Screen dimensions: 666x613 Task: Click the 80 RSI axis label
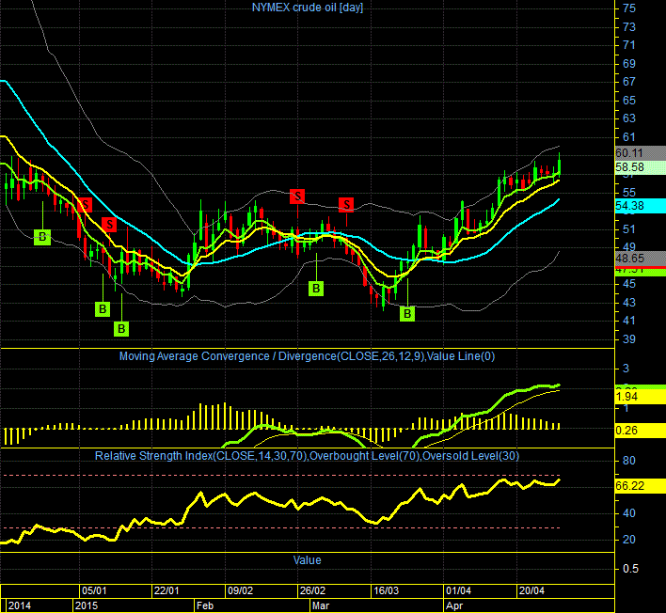(629, 461)
